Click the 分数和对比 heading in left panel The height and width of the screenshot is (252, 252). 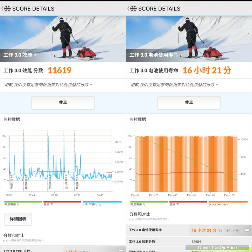[x=14, y=236]
